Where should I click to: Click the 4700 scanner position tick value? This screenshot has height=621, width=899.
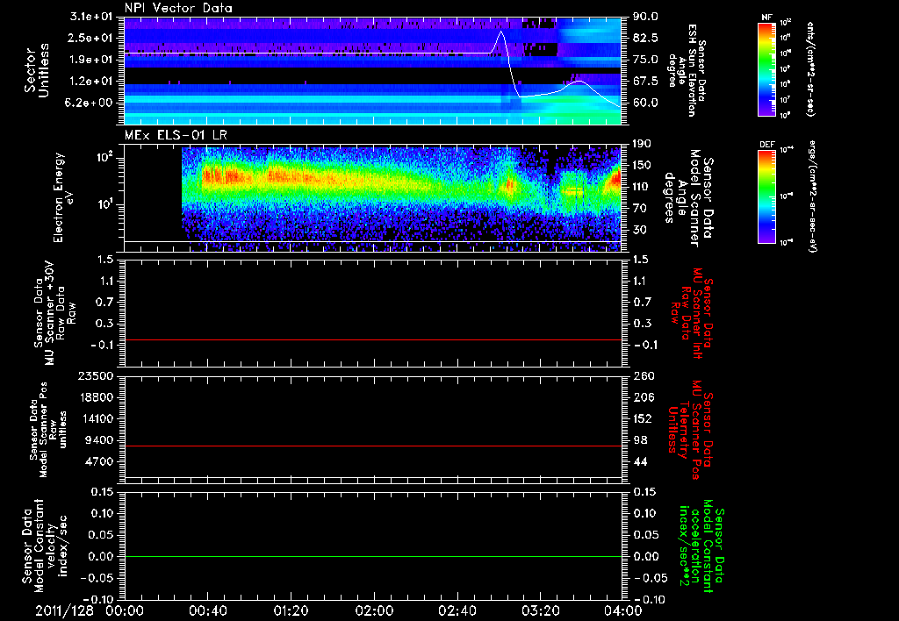pyautogui.click(x=100, y=461)
